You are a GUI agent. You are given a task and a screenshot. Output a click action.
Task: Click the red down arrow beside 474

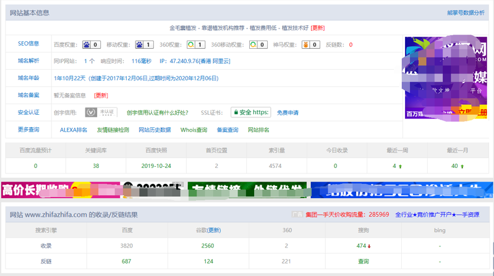[369, 246]
